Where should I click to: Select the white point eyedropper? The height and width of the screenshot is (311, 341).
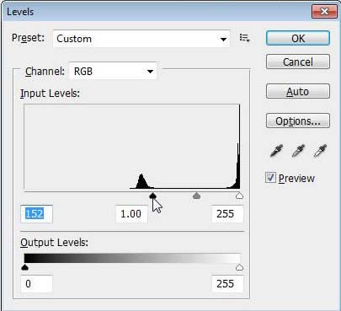(320, 151)
